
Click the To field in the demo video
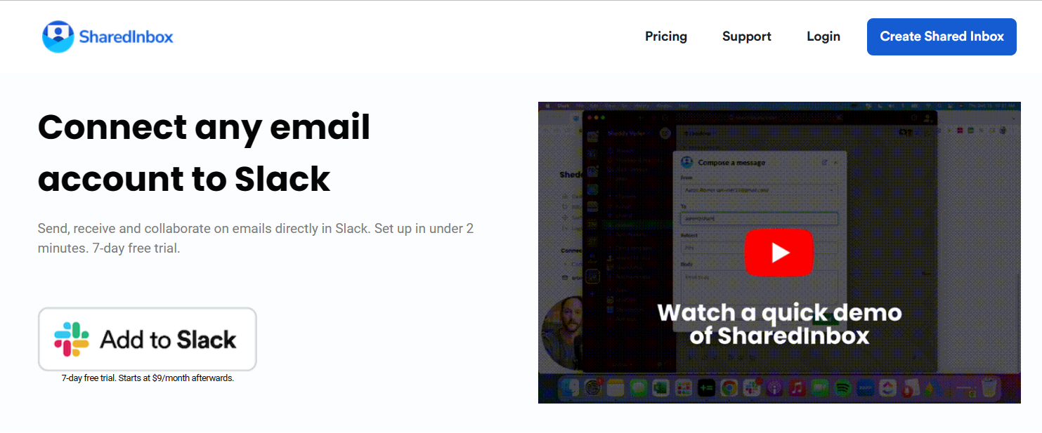click(x=759, y=218)
